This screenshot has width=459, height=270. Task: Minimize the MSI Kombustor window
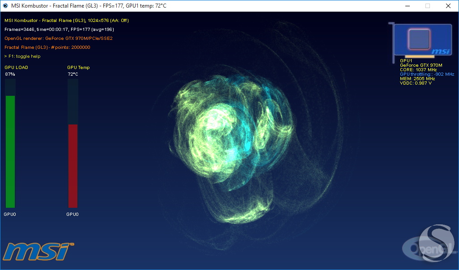(x=408, y=6)
